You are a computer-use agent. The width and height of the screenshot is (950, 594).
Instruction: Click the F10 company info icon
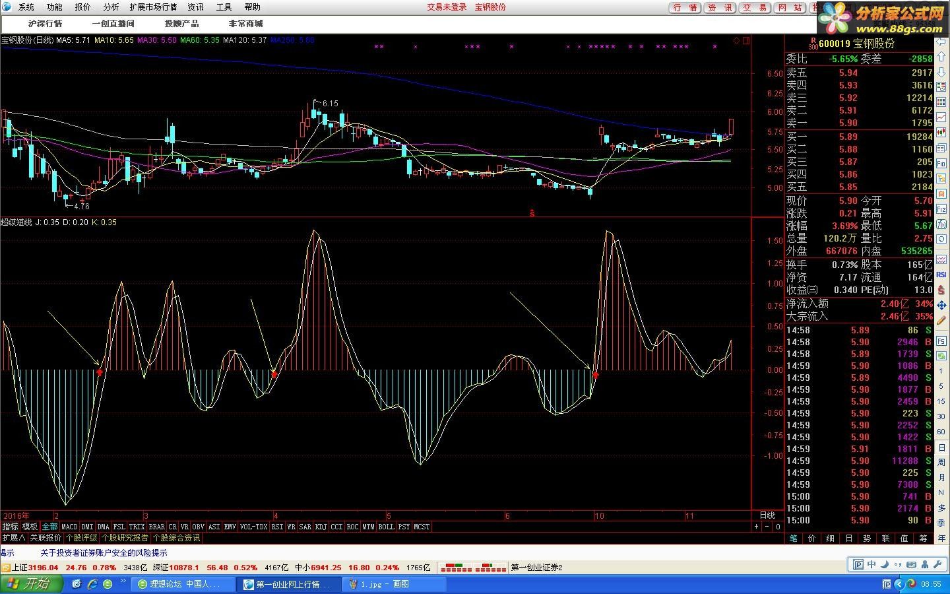[x=941, y=162]
